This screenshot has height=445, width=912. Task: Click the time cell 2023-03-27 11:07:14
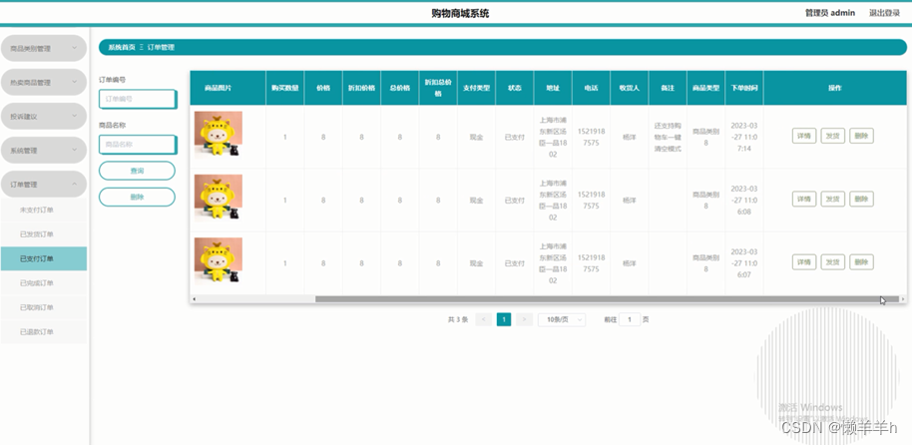click(x=744, y=137)
